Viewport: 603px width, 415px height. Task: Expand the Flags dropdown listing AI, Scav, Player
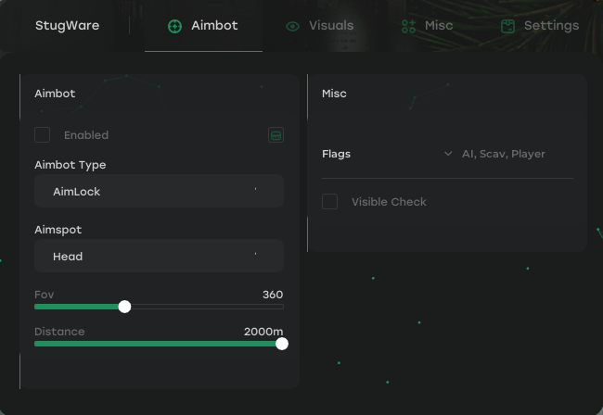point(495,154)
